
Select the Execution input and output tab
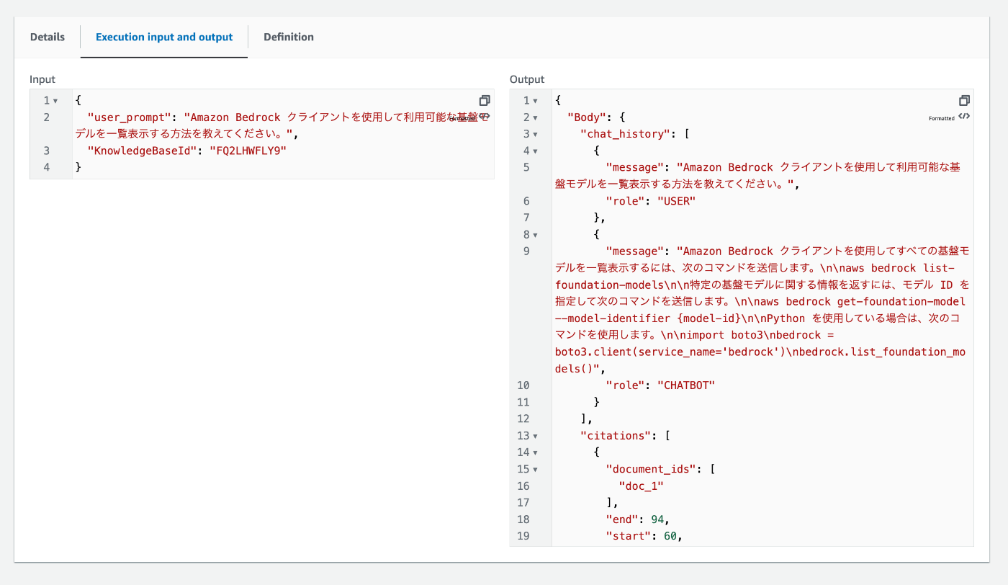point(164,37)
